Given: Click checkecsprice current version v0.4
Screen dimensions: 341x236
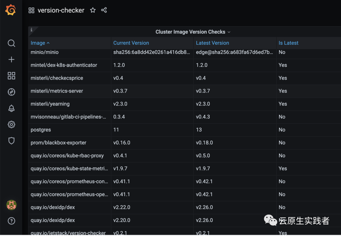Looking at the screenshot, I should [118, 78].
